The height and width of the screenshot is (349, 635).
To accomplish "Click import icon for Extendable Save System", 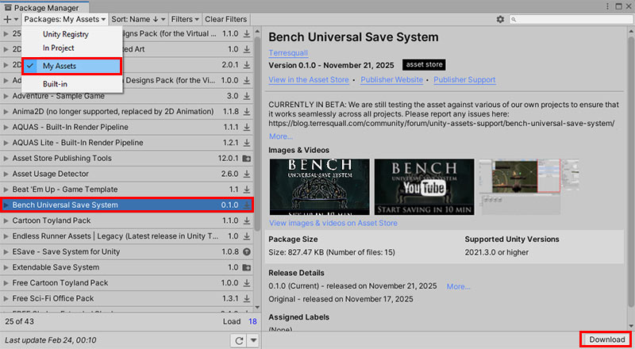I will pyautogui.click(x=247, y=267).
